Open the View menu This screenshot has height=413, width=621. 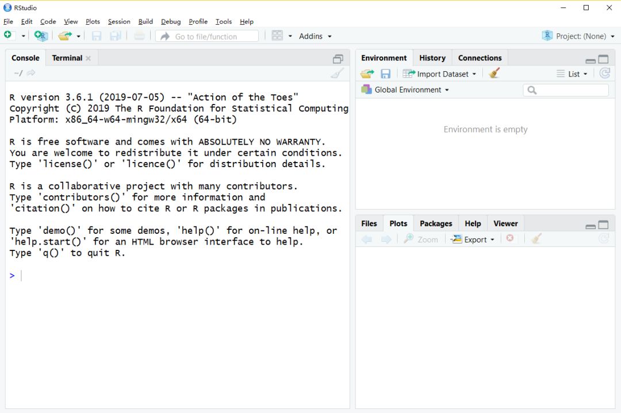pos(71,21)
